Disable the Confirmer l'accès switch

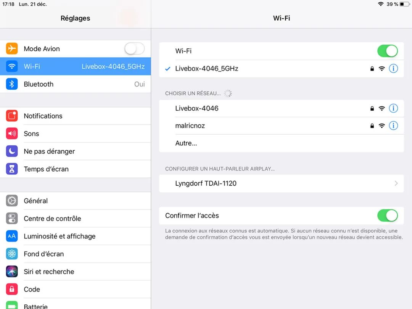[x=387, y=216]
